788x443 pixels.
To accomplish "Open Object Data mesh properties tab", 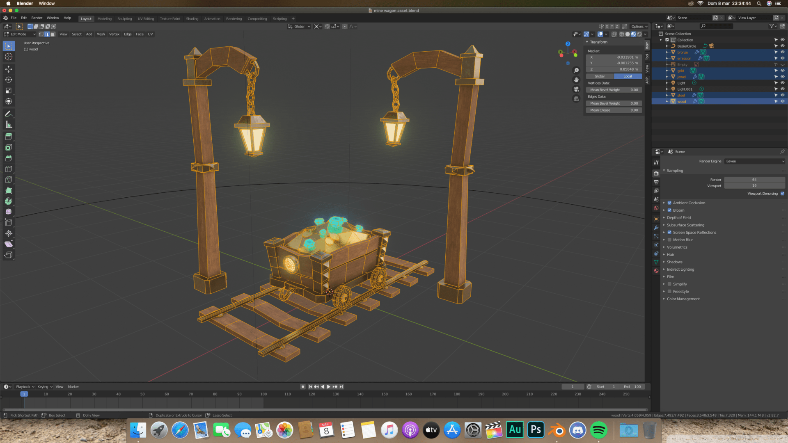I will [656, 262].
